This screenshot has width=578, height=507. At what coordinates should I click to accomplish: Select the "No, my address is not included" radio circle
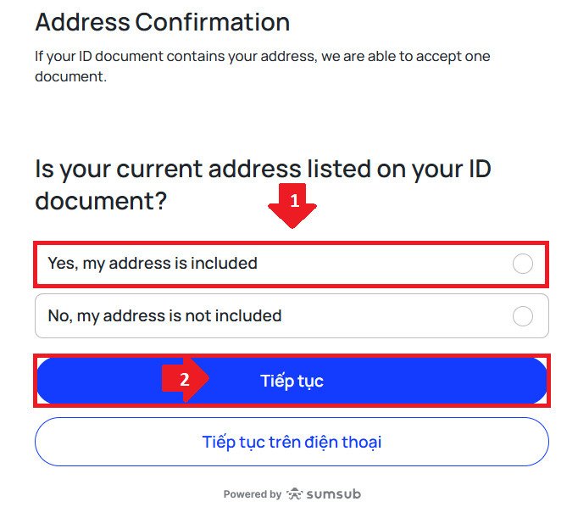(523, 316)
